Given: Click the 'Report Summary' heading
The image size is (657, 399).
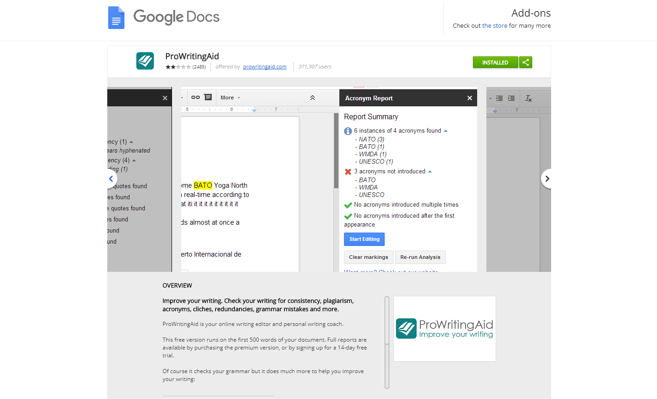Looking at the screenshot, I should click(x=371, y=117).
